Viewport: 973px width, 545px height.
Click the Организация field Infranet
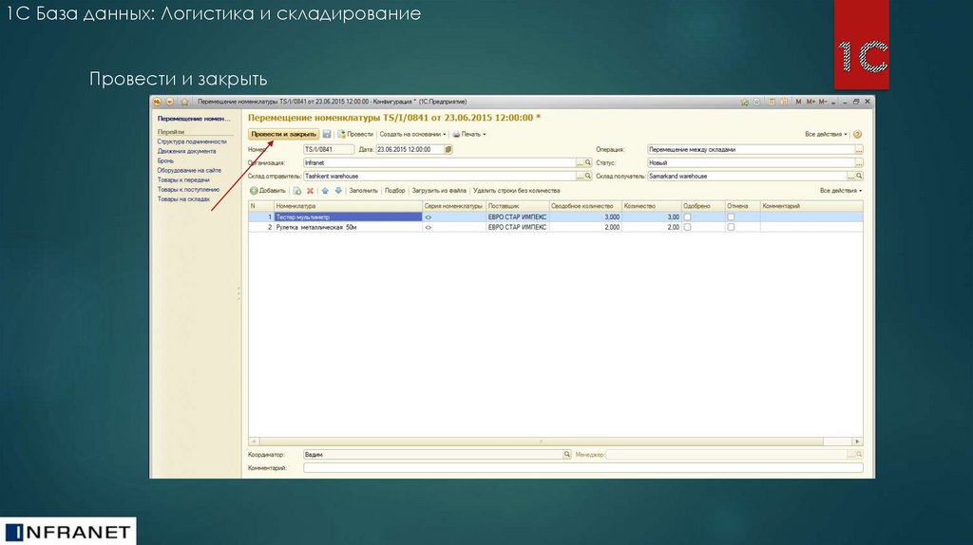[x=439, y=162]
